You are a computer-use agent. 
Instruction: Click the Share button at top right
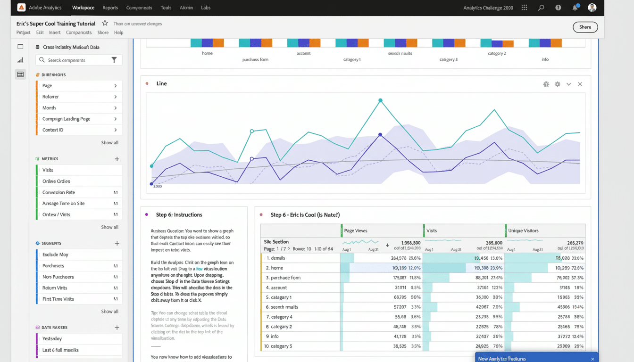click(585, 27)
